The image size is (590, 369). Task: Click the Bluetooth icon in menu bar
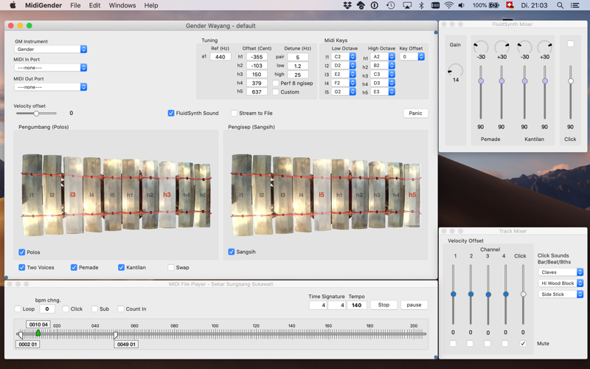[421, 5]
